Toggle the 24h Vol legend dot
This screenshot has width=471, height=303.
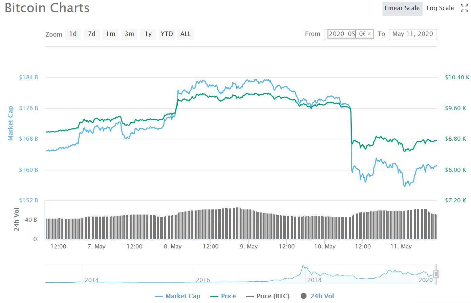click(303, 296)
